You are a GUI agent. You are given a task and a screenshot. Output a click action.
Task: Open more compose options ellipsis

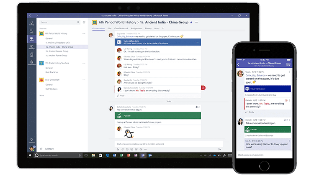point(146,149)
